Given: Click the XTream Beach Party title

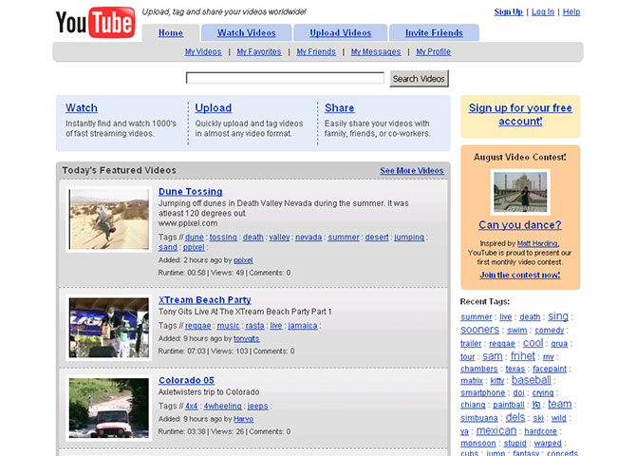Looking at the screenshot, I should 205,300.
